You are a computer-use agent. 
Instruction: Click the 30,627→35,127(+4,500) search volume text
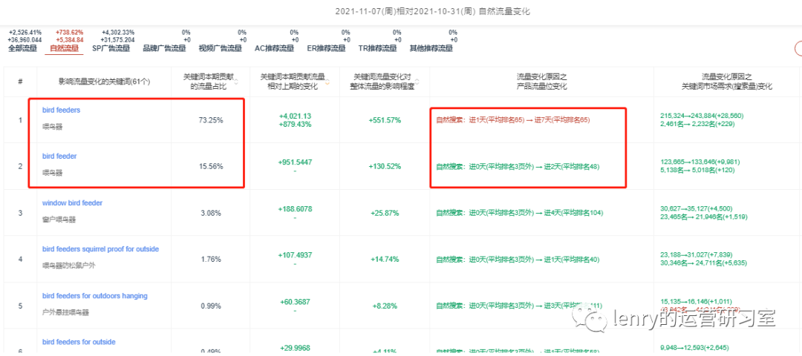point(696,209)
